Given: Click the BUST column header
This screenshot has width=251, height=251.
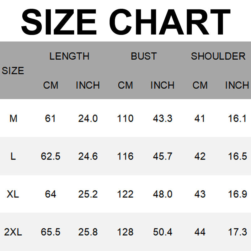Looking at the screenshot, I should click(144, 56).
